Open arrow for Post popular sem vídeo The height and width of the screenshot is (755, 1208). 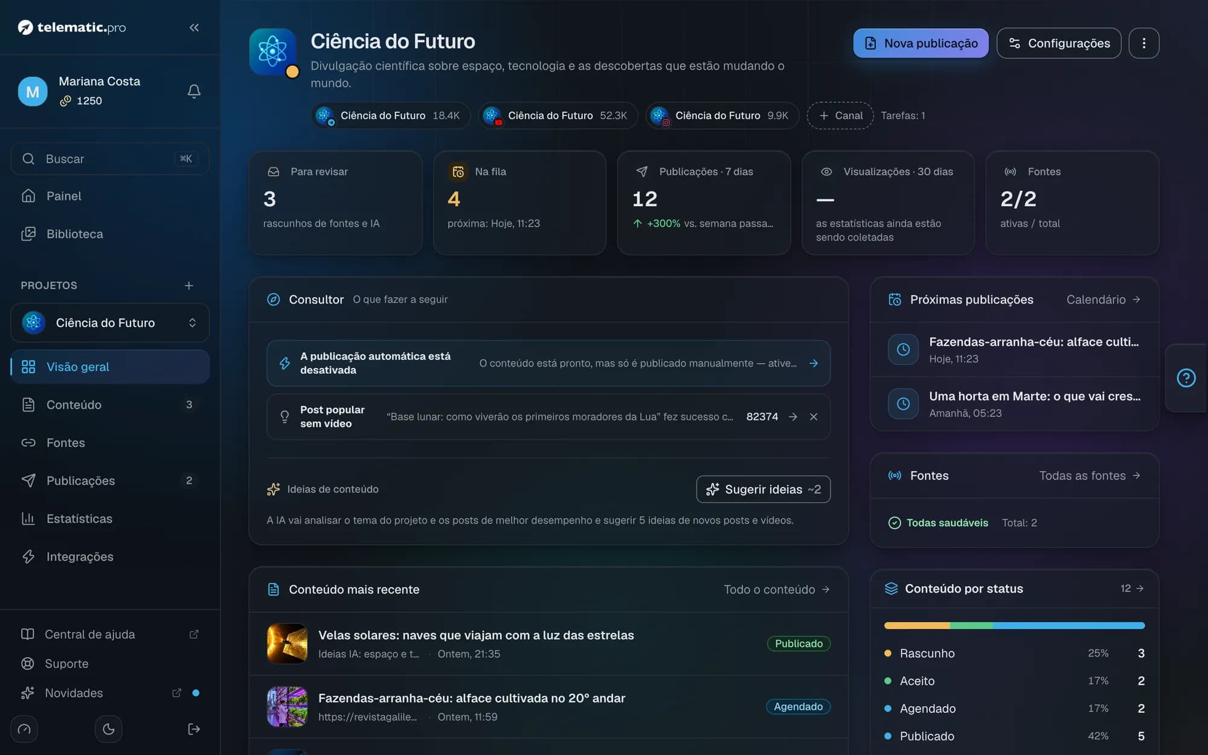pyautogui.click(x=793, y=417)
